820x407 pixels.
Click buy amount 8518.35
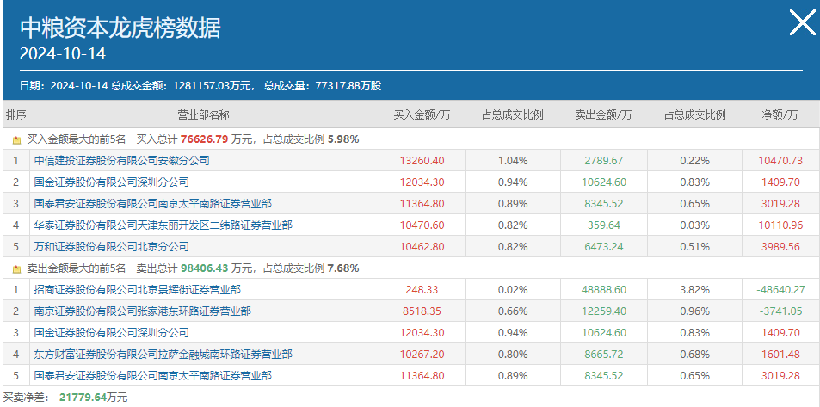tap(422, 311)
